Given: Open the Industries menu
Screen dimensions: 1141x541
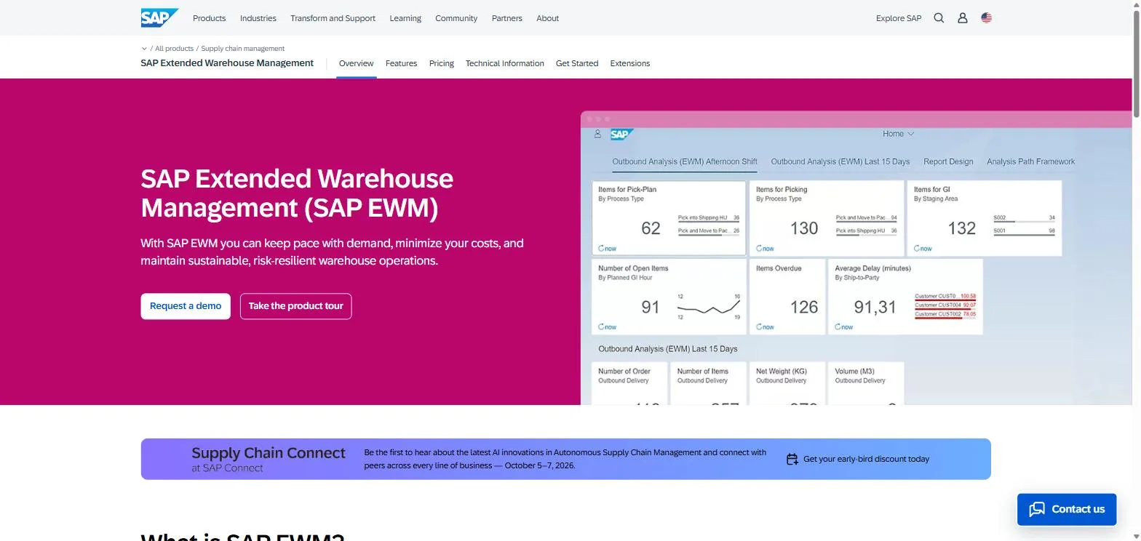Looking at the screenshot, I should 258,18.
